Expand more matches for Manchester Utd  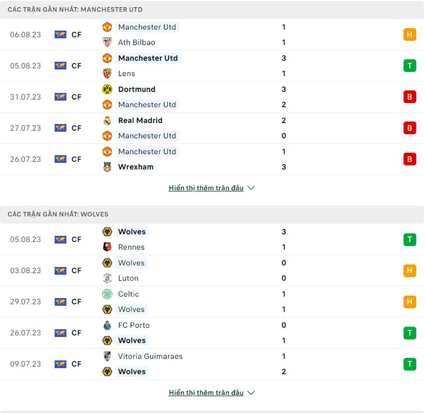click(207, 187)
